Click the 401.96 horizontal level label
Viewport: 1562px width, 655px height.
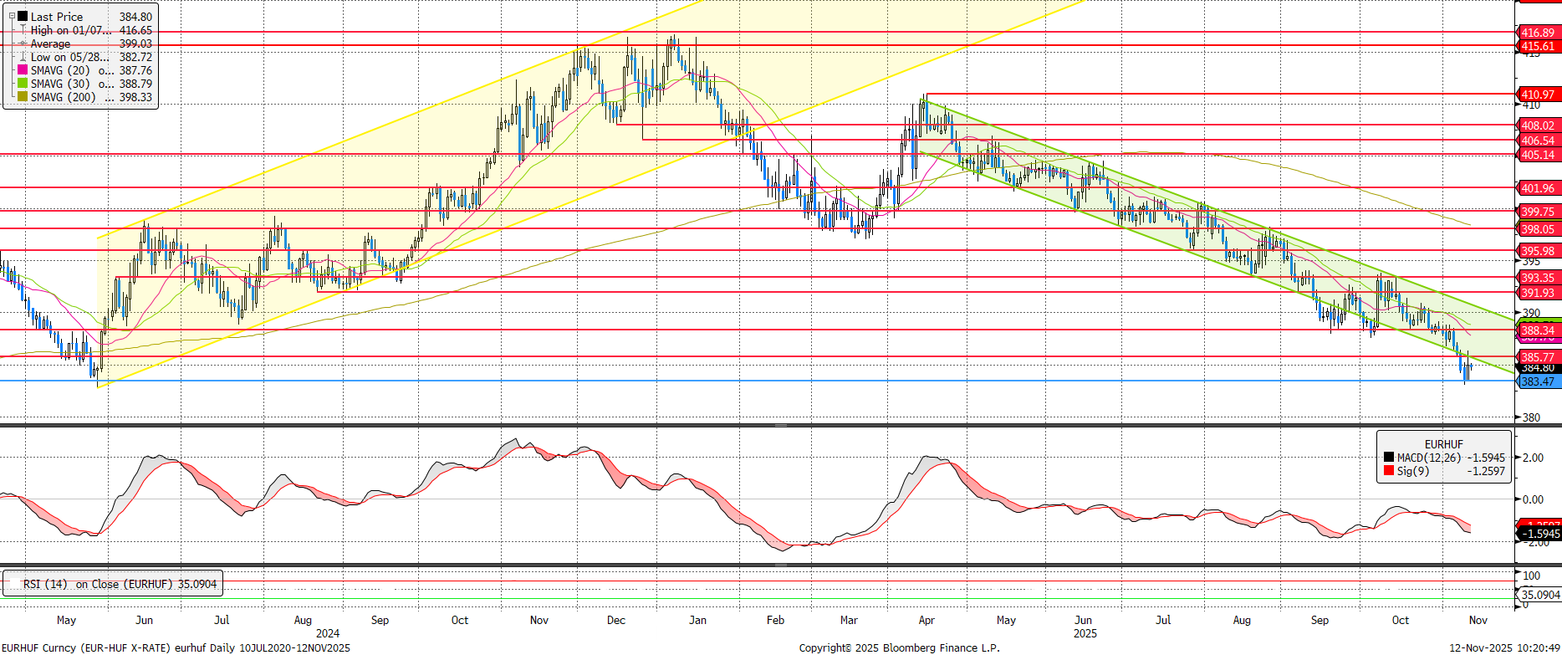coord(1537,188)
